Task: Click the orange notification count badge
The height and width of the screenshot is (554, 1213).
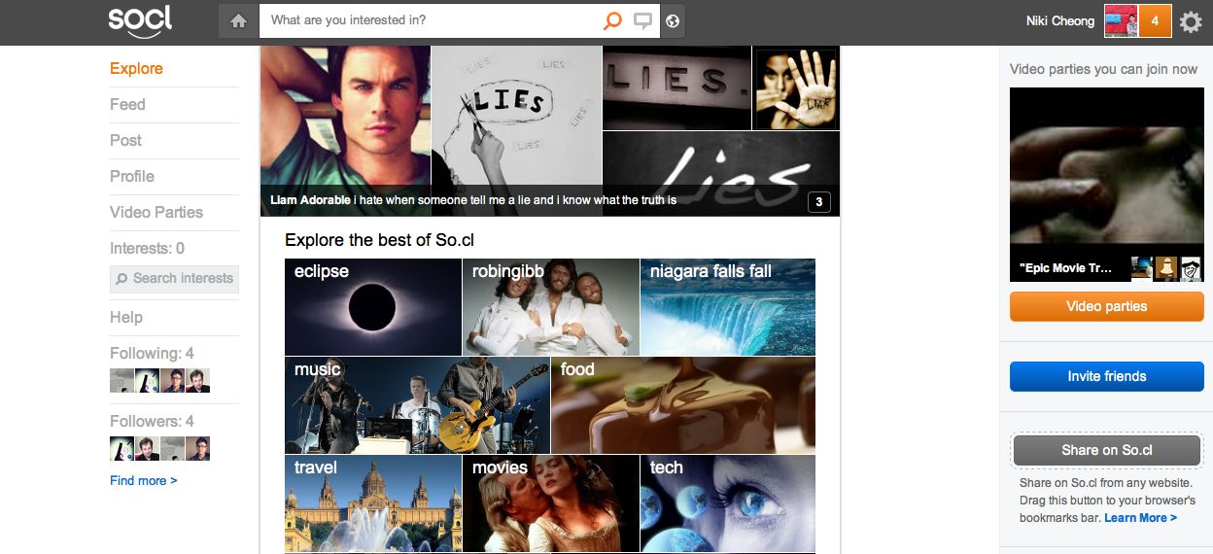Action: [1155, 20]
